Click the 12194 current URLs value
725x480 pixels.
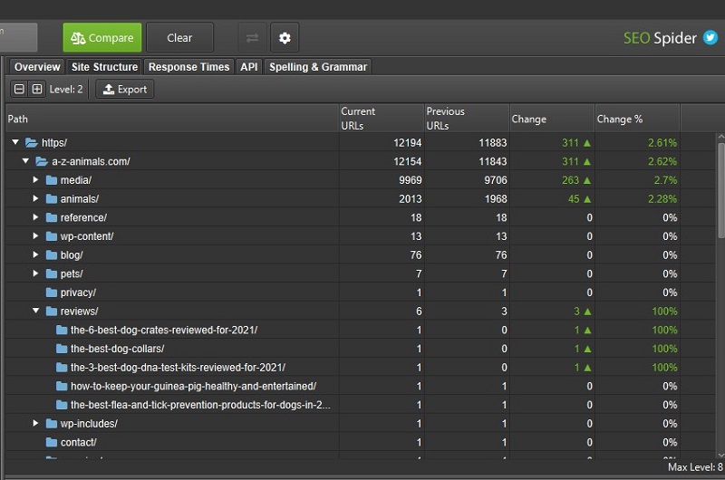point(407,143)
